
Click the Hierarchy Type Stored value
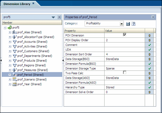coord(110,87)
